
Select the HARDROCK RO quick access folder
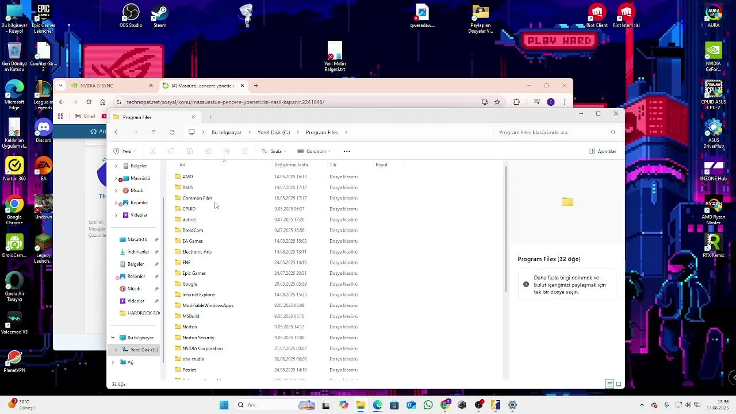[140, 313]
